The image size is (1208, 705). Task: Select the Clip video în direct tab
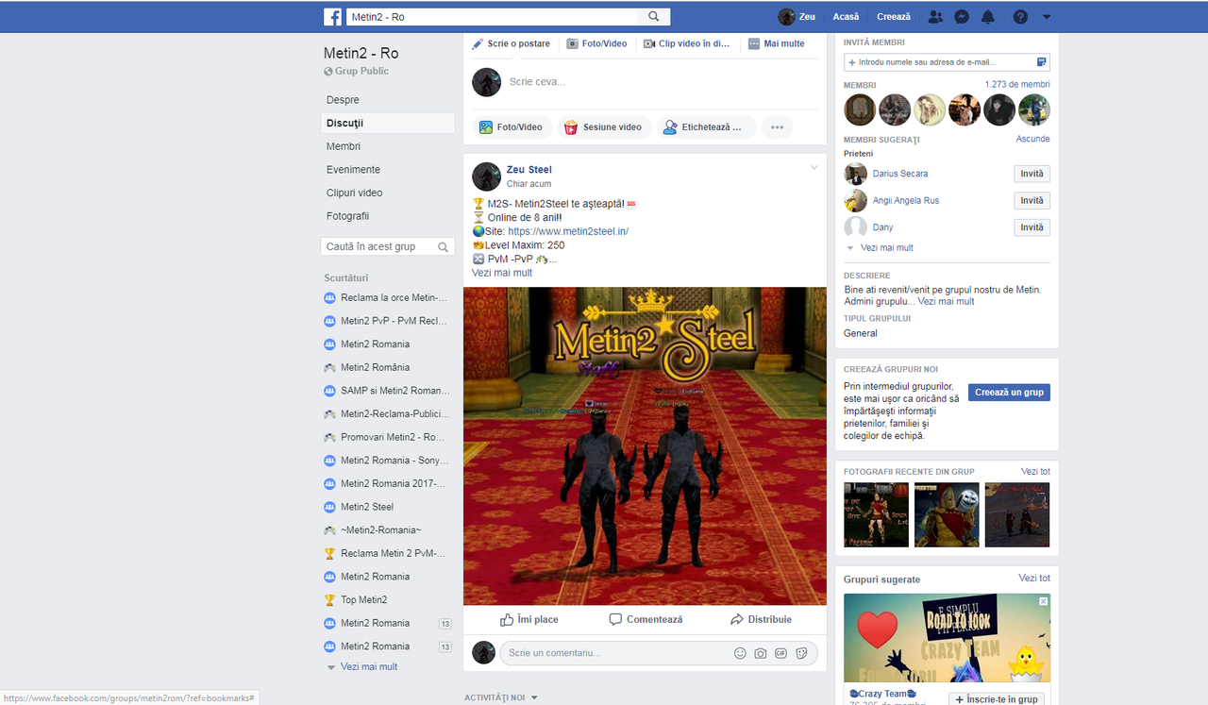687,43
